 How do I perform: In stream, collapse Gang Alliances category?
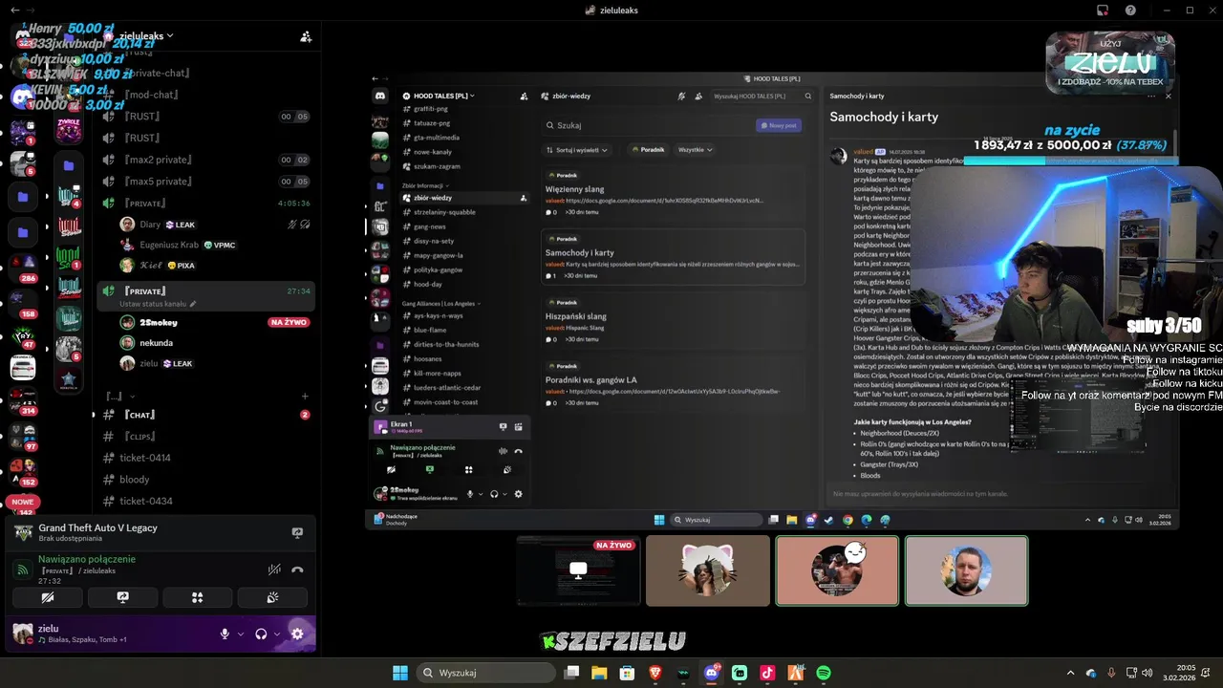pos(440,303)
